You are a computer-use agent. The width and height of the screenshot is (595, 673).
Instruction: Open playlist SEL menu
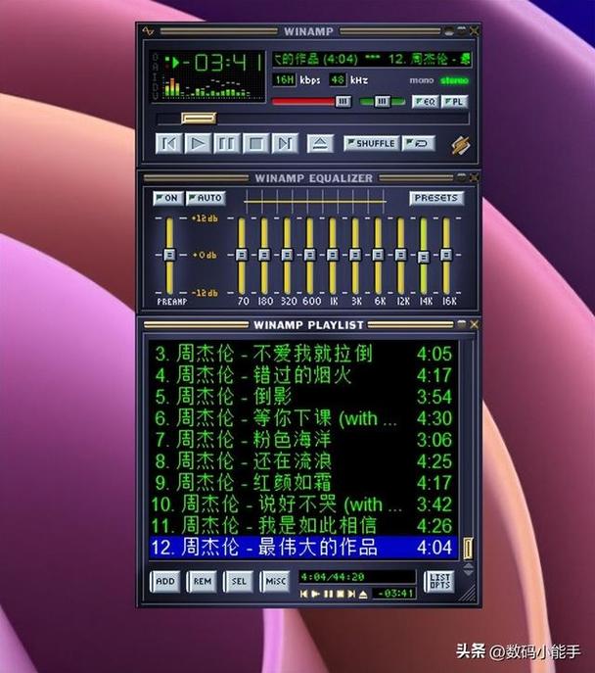(x=239, y=582)
